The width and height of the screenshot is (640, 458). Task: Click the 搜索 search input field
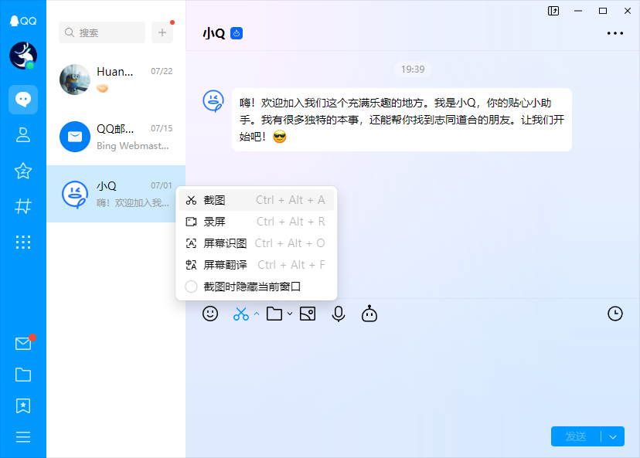101,32
